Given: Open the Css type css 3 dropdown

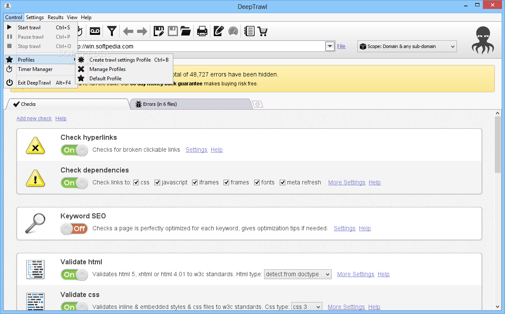Looking at the screenshot, I should click(x=307, y=307).
